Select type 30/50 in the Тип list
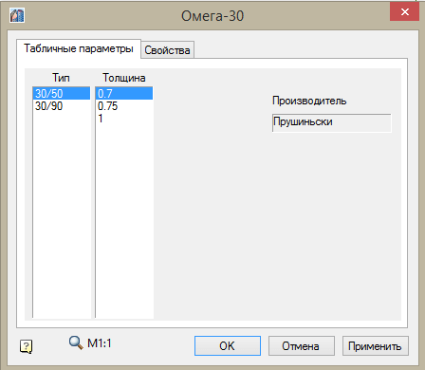Viewport: 425px width, 370px height. 62,94
